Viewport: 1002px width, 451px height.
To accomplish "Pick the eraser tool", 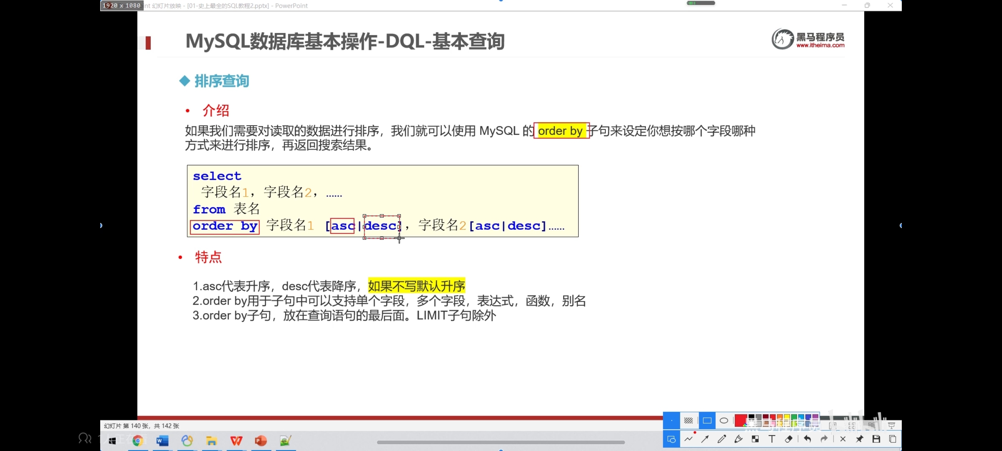I will [788, 439].
